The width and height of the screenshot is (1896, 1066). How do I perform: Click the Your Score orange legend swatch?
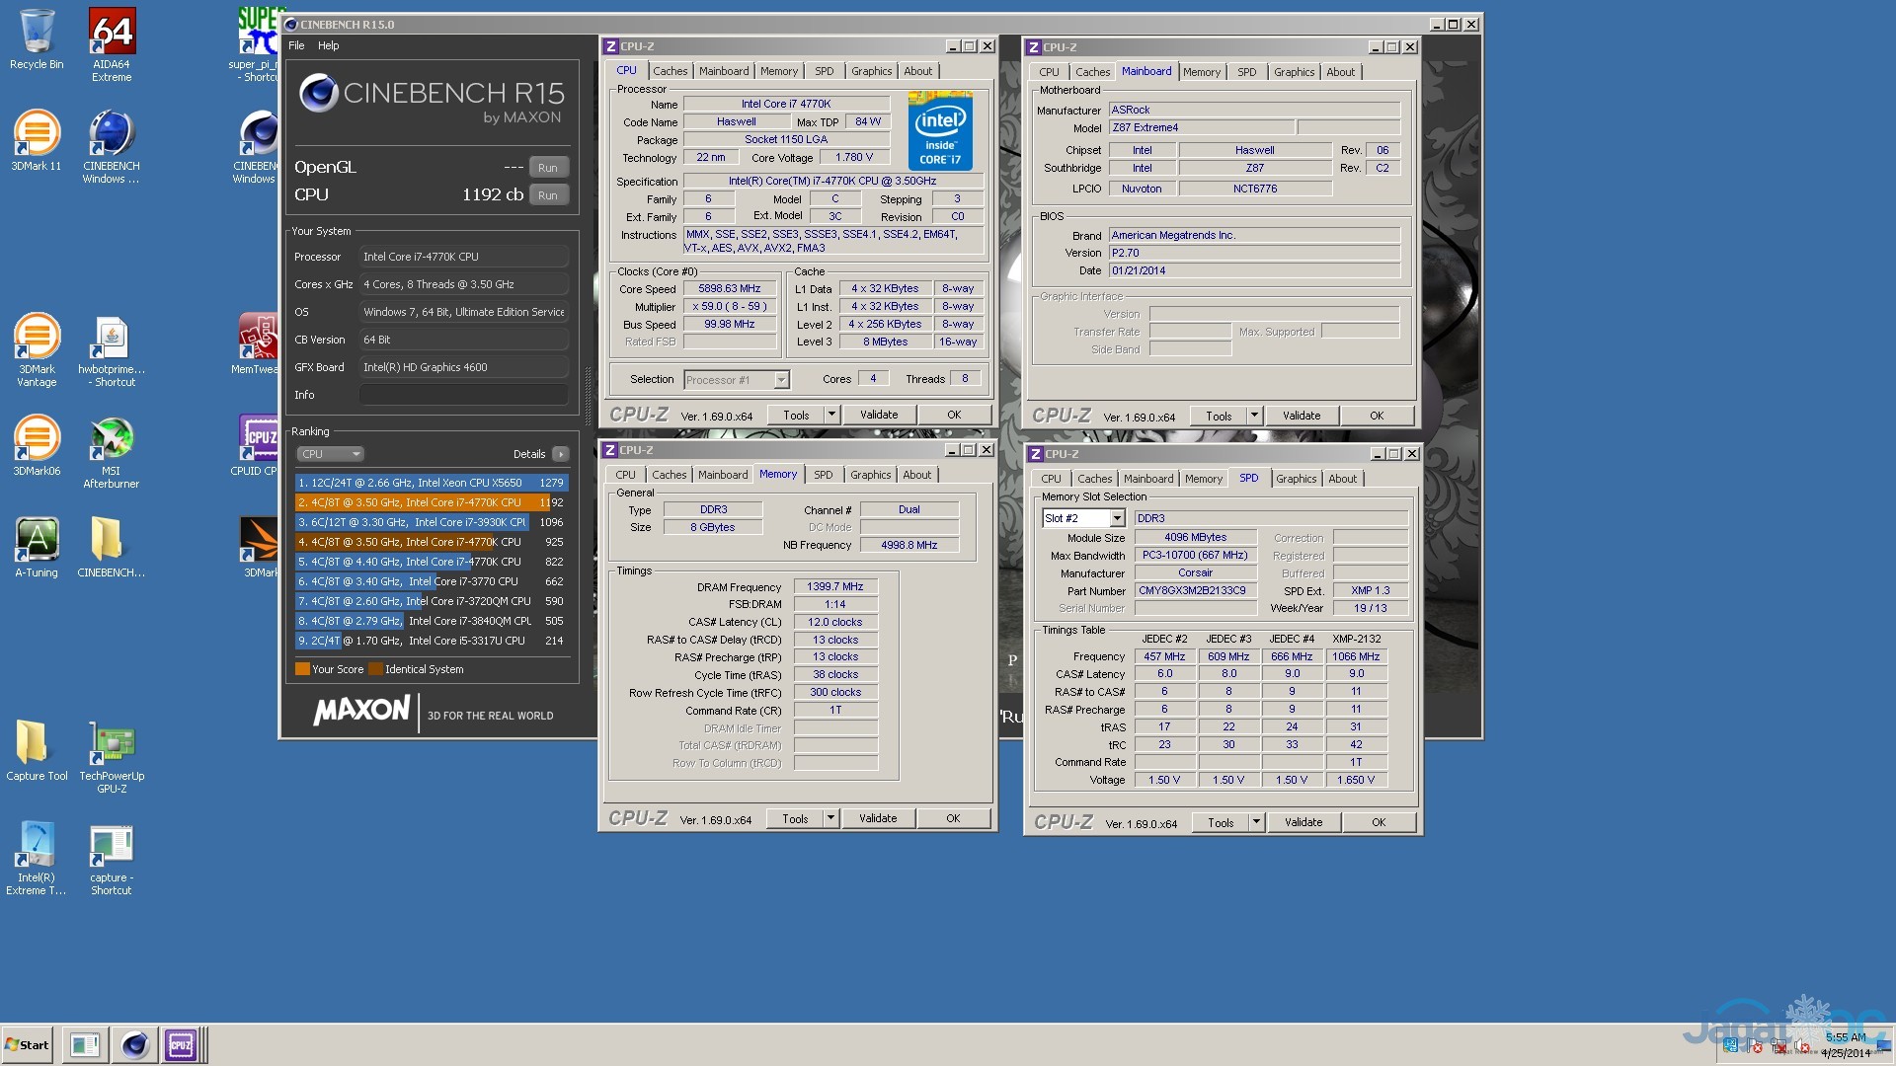tap(302, 669)
